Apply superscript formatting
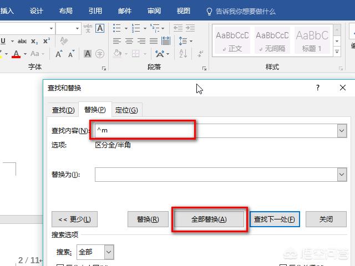Viewport: 355px width, 266px height. click(x=47, y=41)
